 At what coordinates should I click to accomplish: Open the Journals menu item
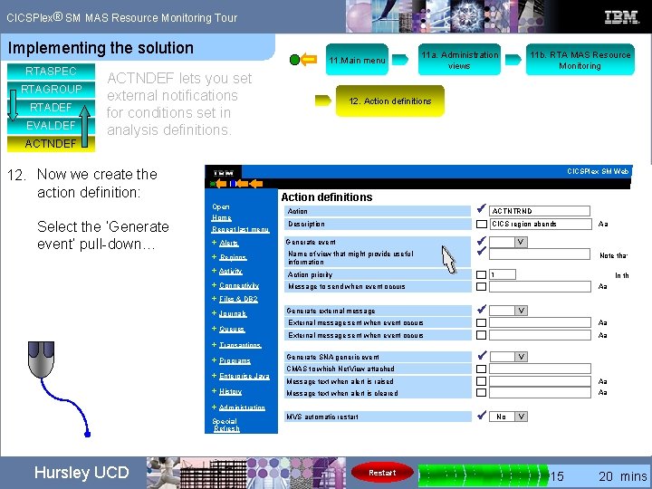tap(233, 313)
